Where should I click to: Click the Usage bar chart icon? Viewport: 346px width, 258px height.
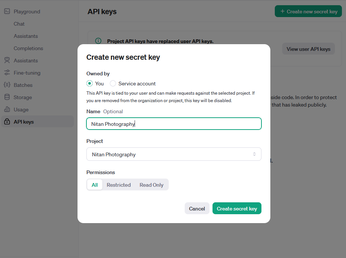[x=7, y=110]
